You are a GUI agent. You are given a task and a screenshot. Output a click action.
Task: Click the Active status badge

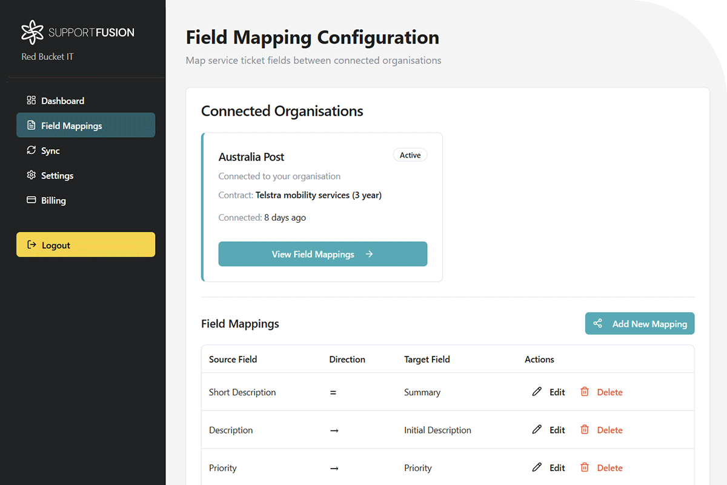[x=410, y=155]
